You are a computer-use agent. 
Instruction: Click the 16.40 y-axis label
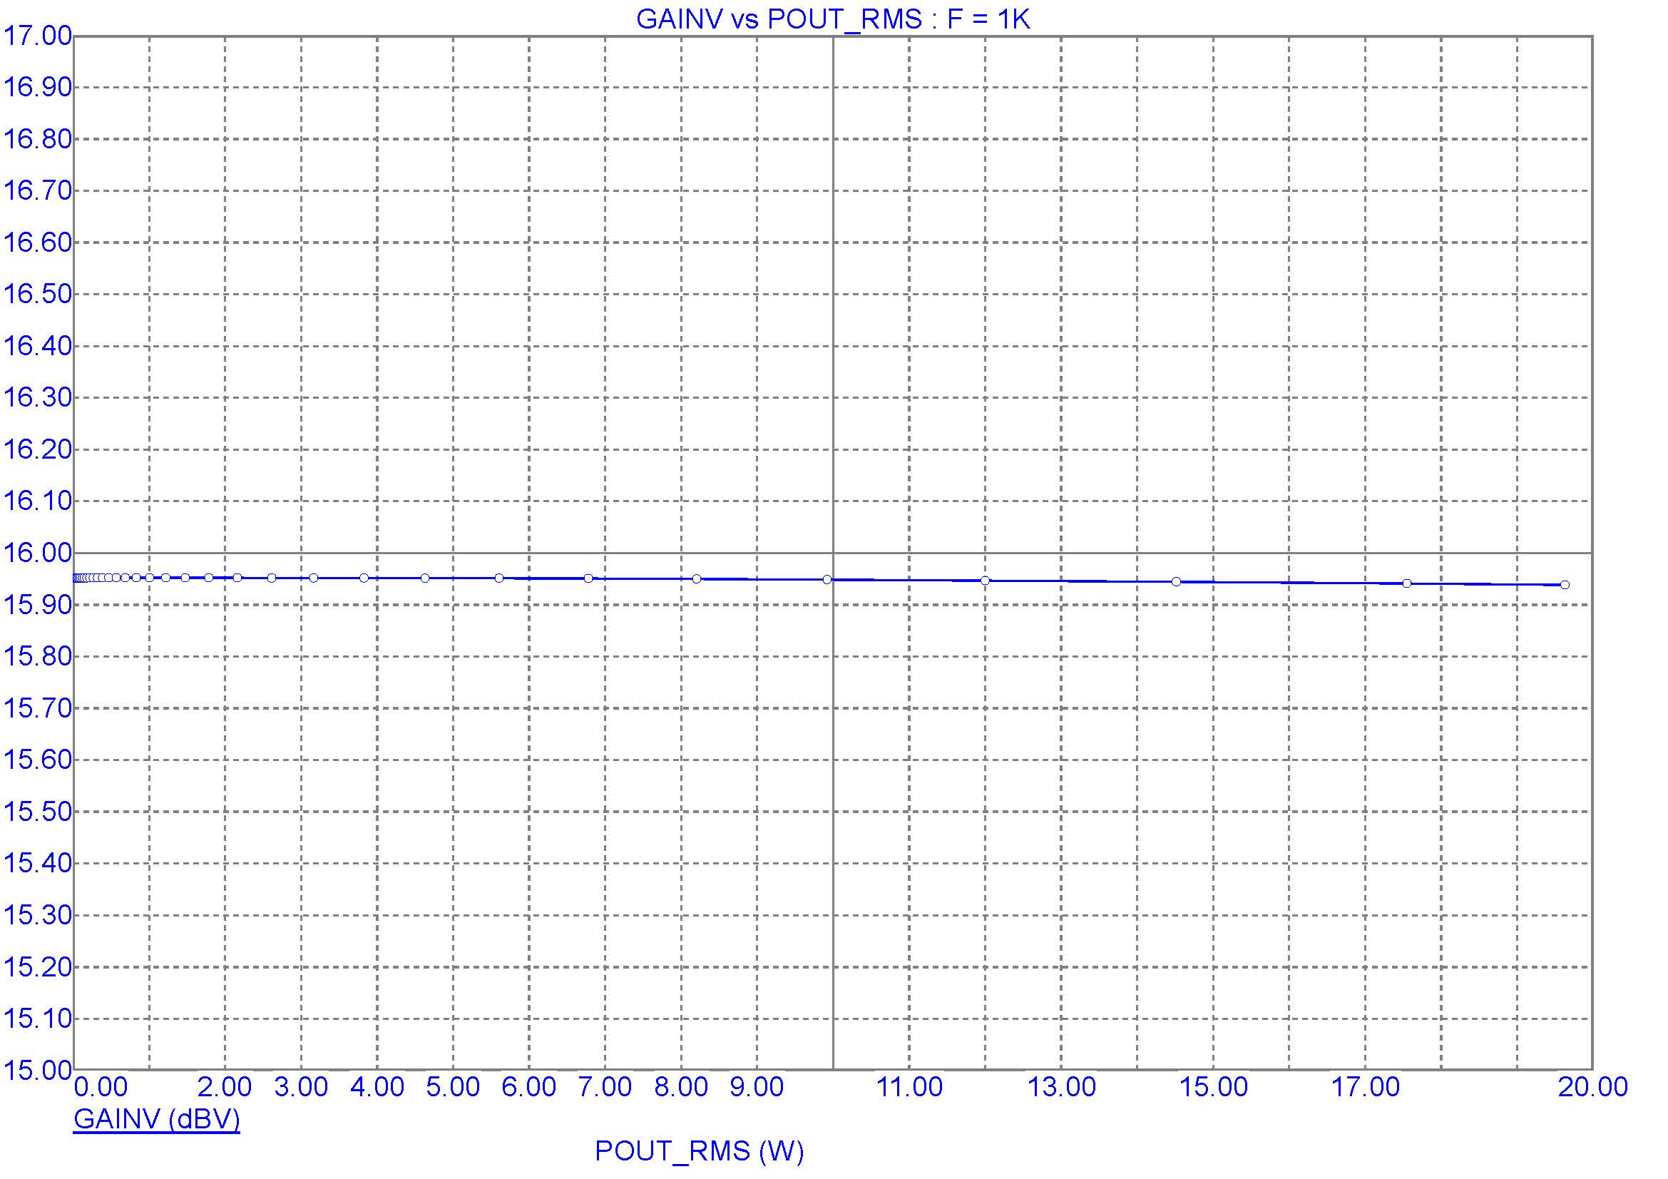pyautogui.click(x=38, y=346)
